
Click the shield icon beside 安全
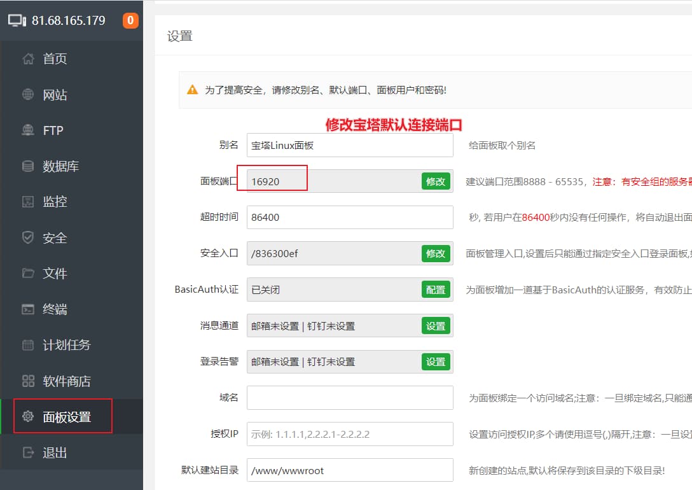[28, 237]
